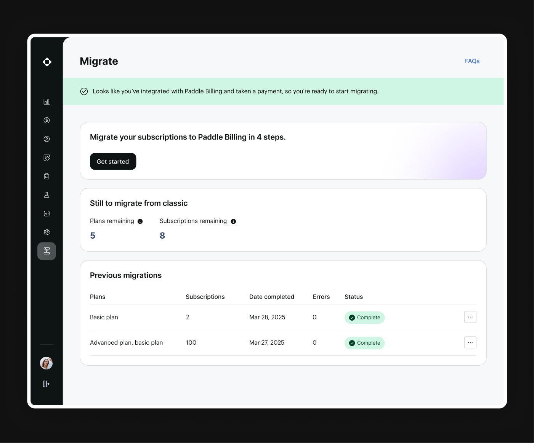Open the code developer tools icon

coord(47,213)
